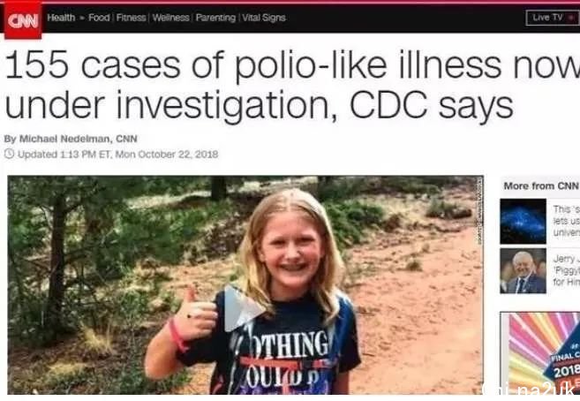The image size is (580, 401).
Task: Open the Vital Signs section
Action: (x=264, y=18)
